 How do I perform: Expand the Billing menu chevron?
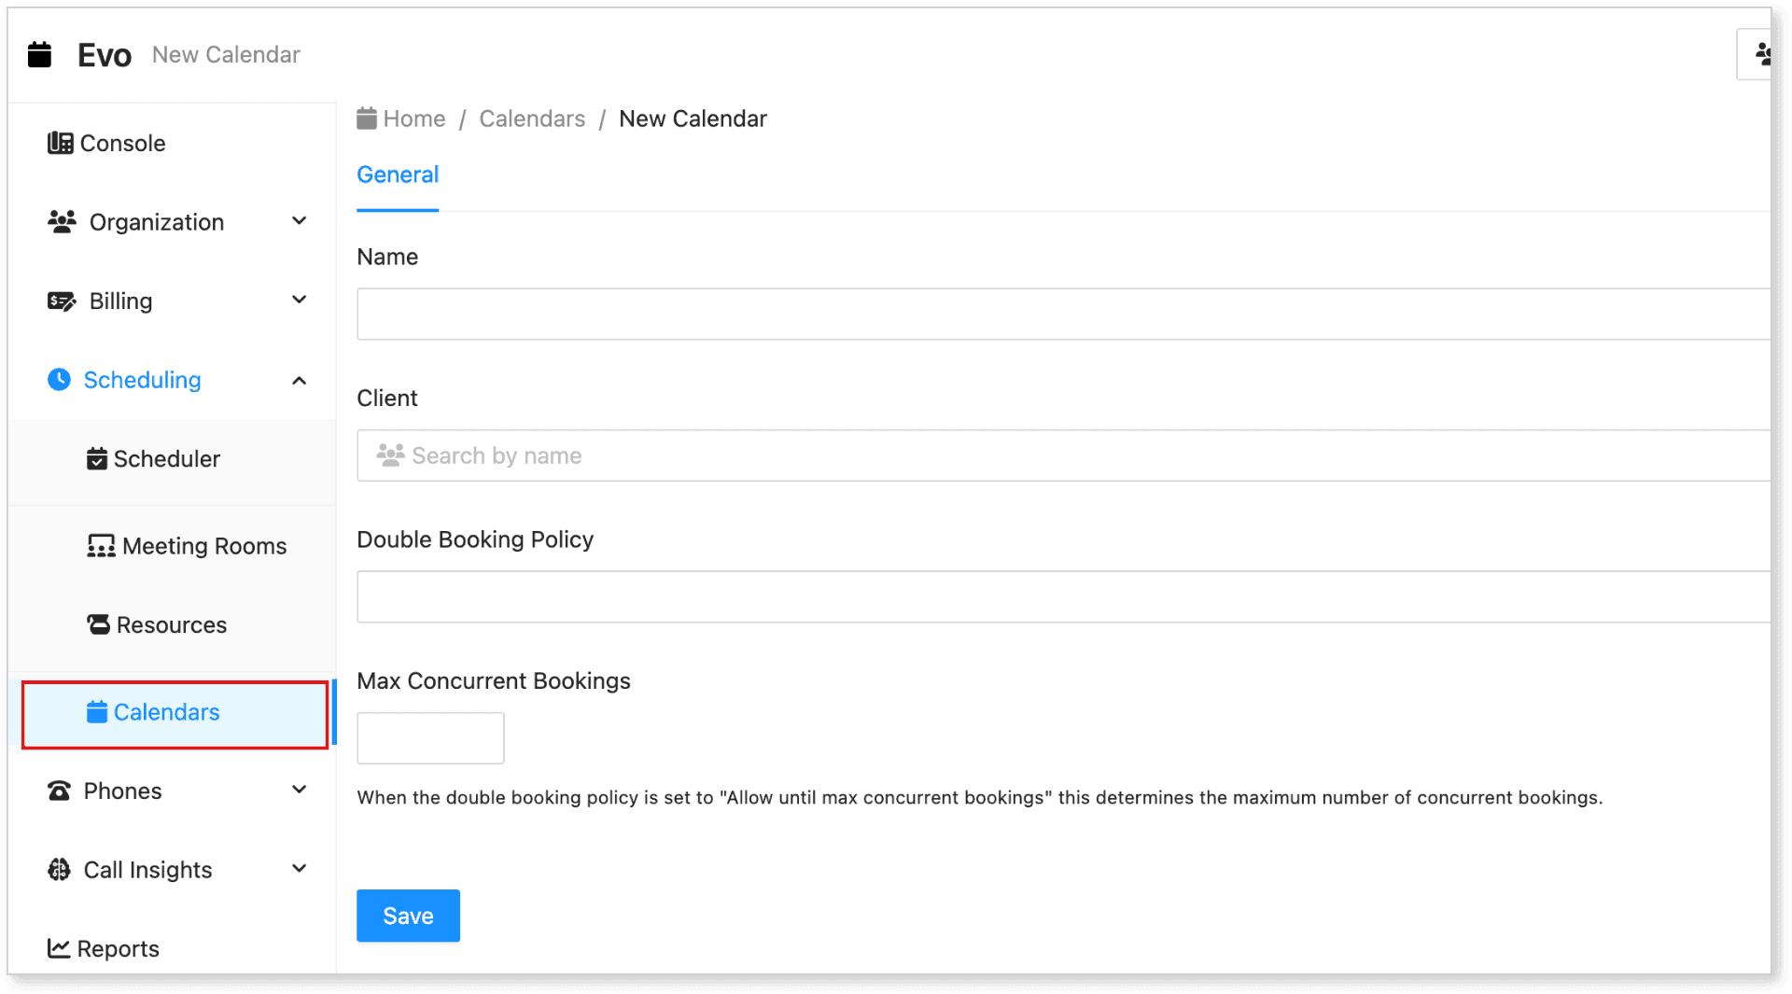click(x=299, y=300)
